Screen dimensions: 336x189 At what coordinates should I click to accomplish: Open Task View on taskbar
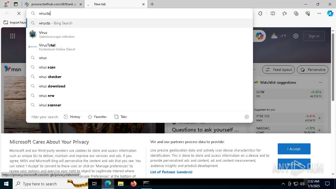pyautogui.click(x=94, y=184)
